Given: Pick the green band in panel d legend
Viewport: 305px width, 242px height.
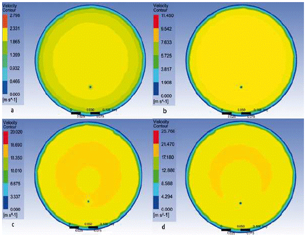Looking at the screenshot, I should click(156, 177).
